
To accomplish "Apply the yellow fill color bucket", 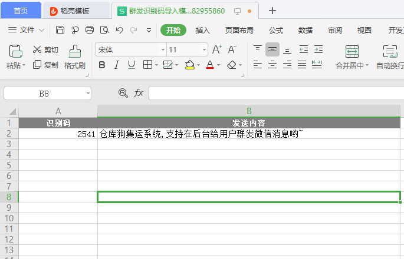I will [190, 65].
